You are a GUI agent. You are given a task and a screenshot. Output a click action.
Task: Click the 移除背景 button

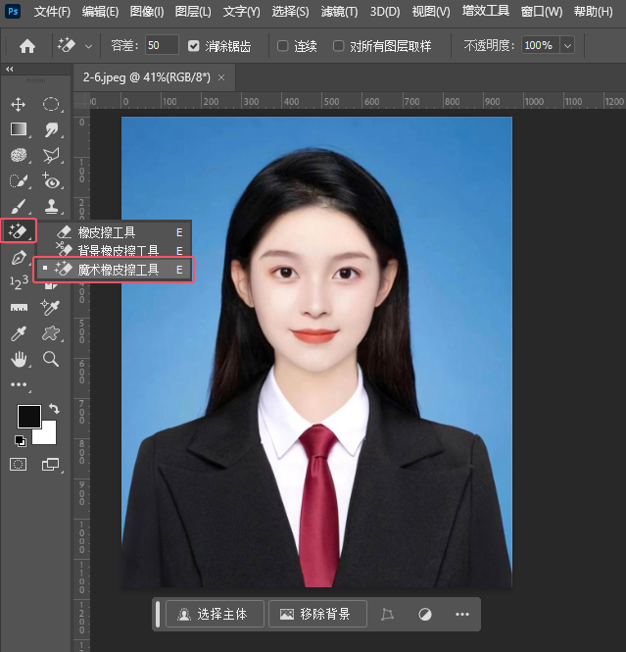click(317, 614)
